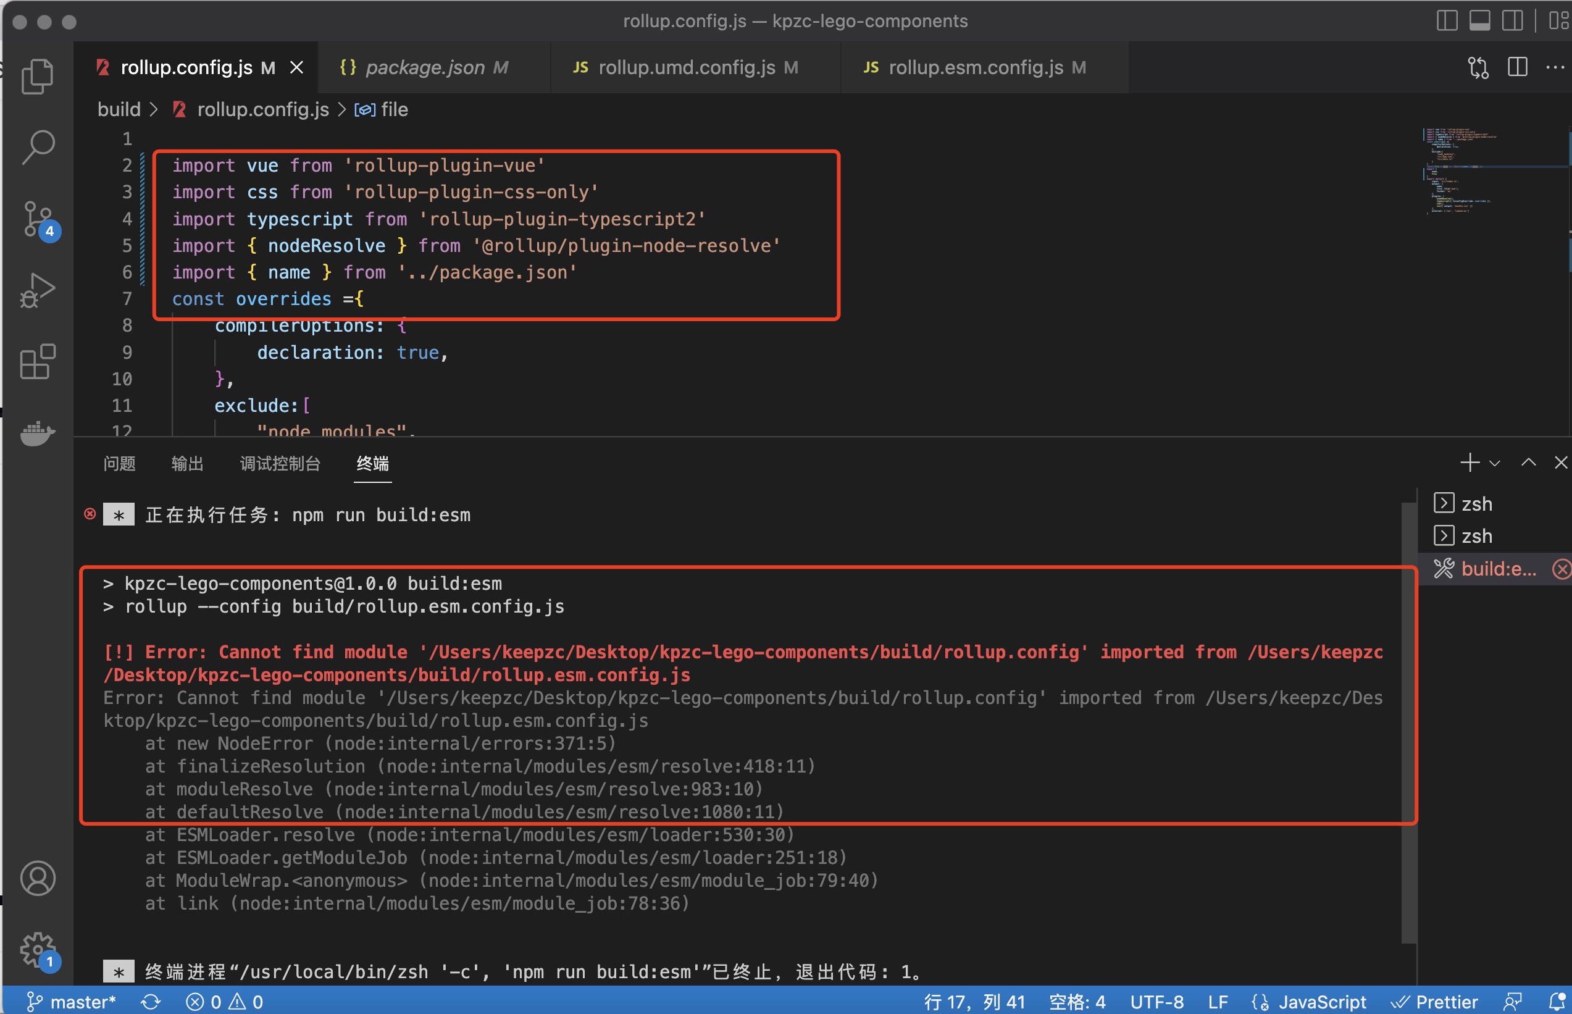Open the 输出 panel tab
Image resolution: width=1572 pixels, height=1014 pixels.
pyautogui.click(x=188, y=464)
